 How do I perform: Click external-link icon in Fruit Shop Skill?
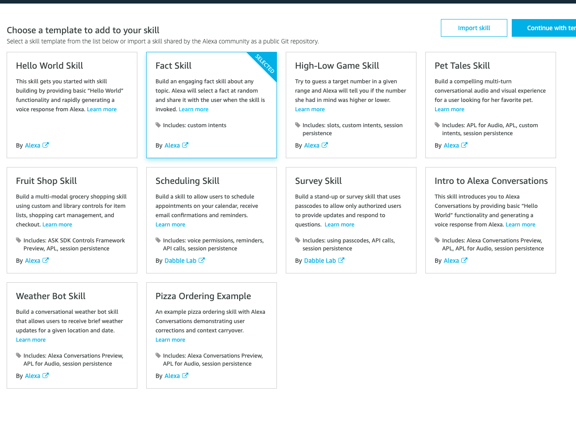pyautogui.click(x=46, y=260)
